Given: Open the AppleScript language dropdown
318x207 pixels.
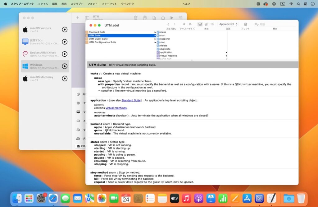Looking at the screenshot, I should pos(228,24).
